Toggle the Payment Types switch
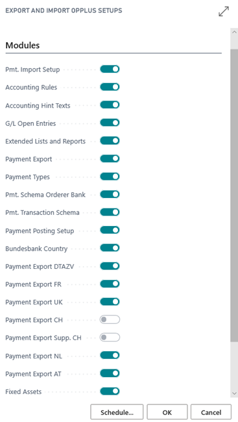This screenshot has width=238, height=422. 110,177
